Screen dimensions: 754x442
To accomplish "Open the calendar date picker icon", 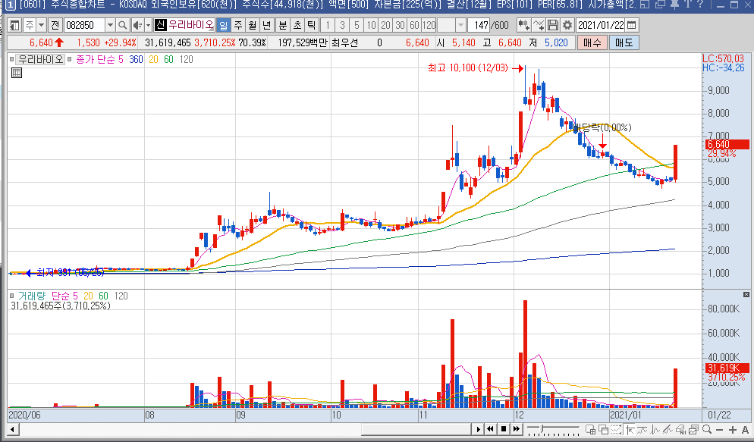I will (x=633, y=25).
